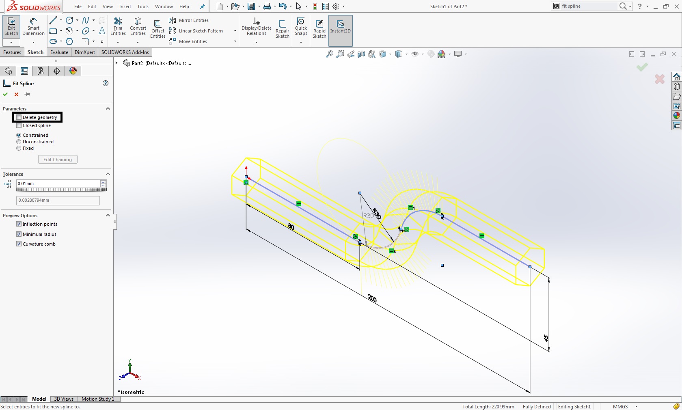Click the Tolerance slider bar
The width and height of the screenshot is (682, 410).
pyautogui.click(x=61, y=190)
